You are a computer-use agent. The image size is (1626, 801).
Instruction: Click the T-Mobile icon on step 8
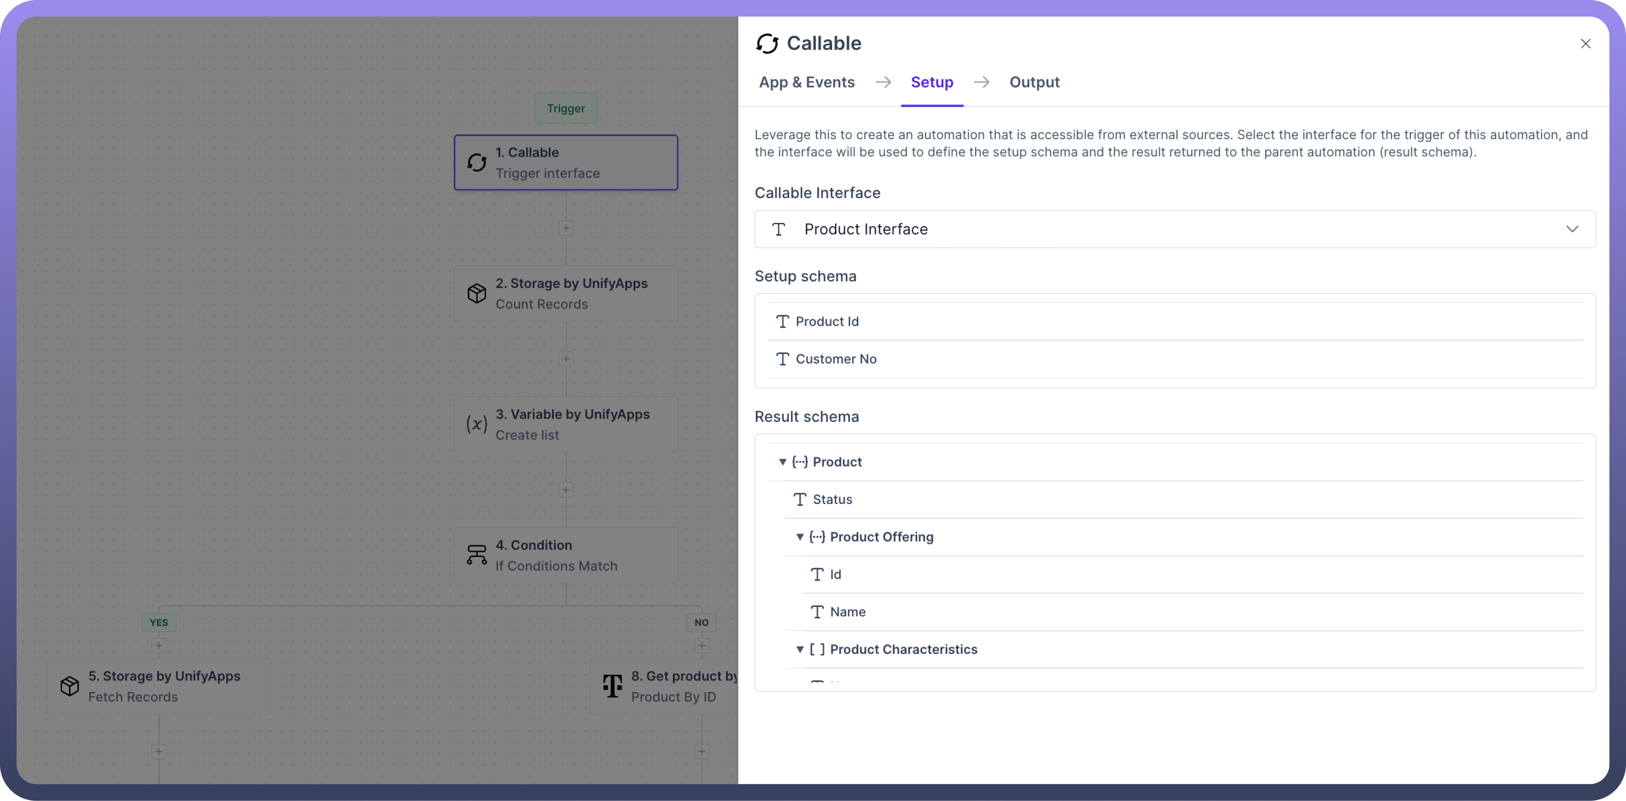click(x=612, y=685)
